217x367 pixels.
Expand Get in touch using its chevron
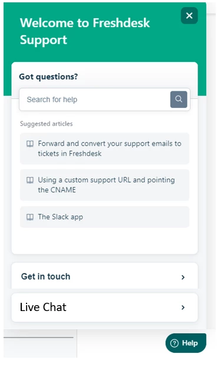point(183,277)
